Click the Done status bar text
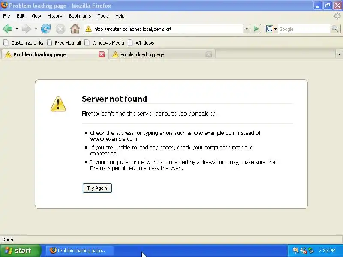Viewport: 343px width, 257px height. (8, 239)
